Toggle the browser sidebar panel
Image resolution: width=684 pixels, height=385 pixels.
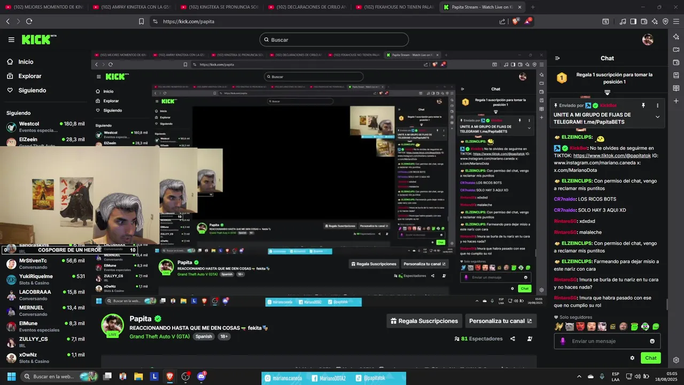(x=633, y=21)
